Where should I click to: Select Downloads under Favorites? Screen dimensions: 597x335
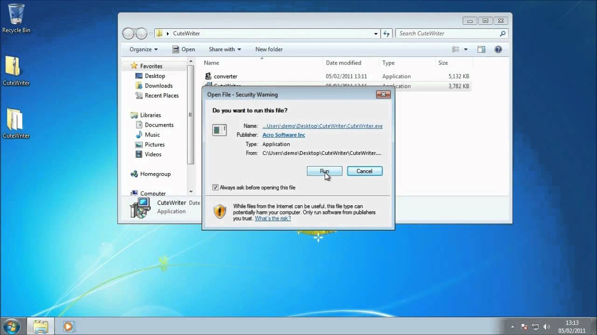[159, 86]
